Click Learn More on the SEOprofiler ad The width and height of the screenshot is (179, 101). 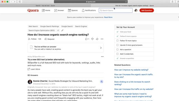34,69
